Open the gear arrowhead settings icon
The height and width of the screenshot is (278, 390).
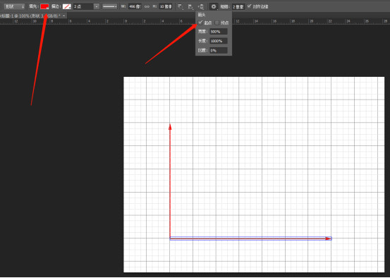click(214, 7)
